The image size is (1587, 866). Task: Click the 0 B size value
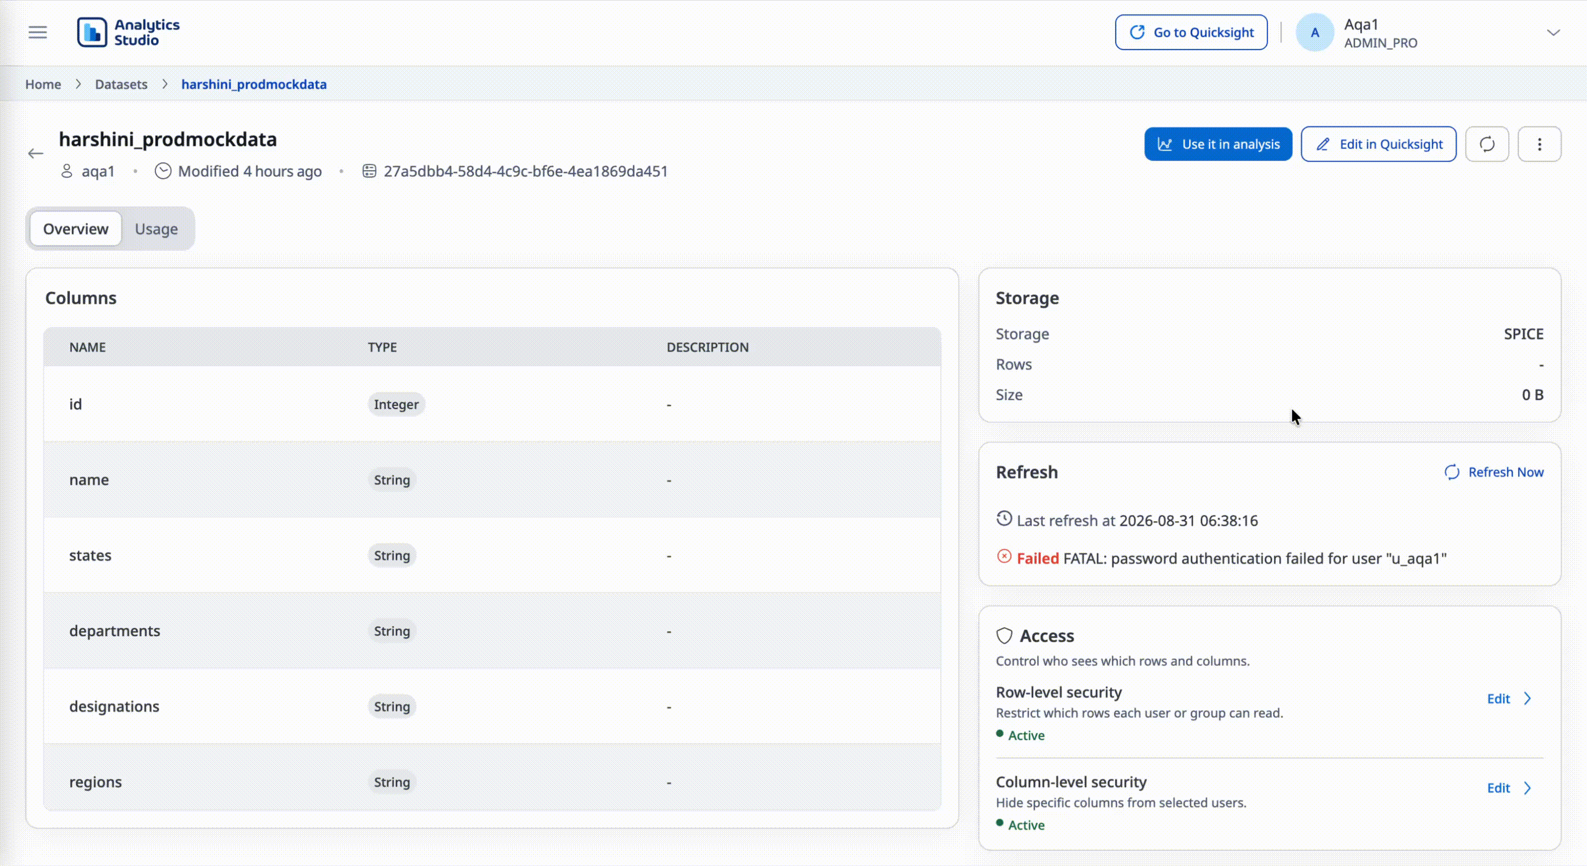[1533, 395]
